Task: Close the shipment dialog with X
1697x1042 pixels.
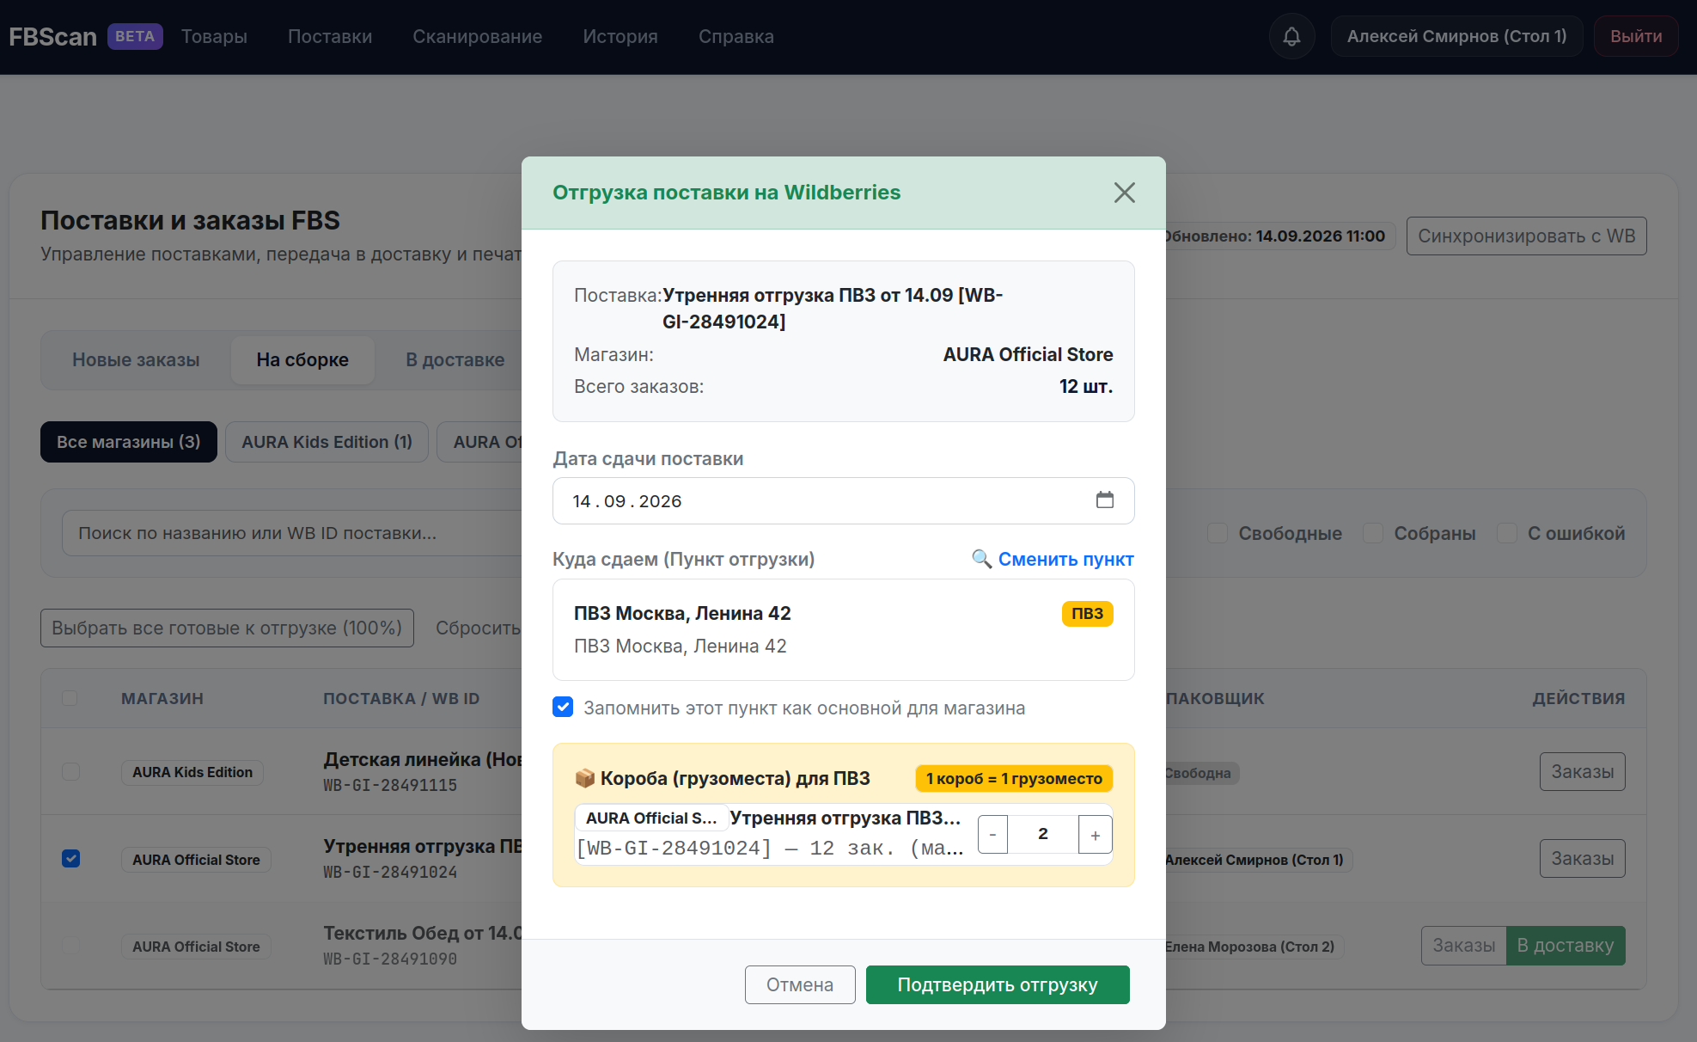Action: point(1124,193)
